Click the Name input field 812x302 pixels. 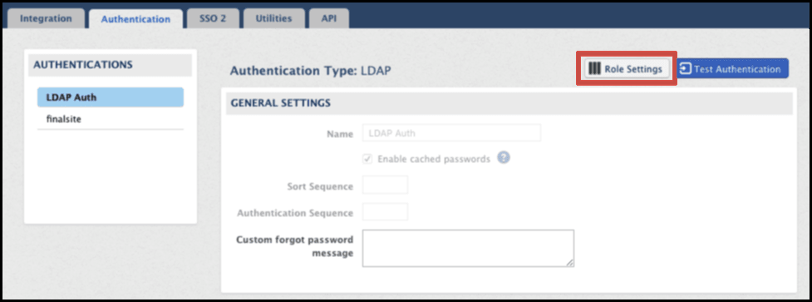point(451,133)
